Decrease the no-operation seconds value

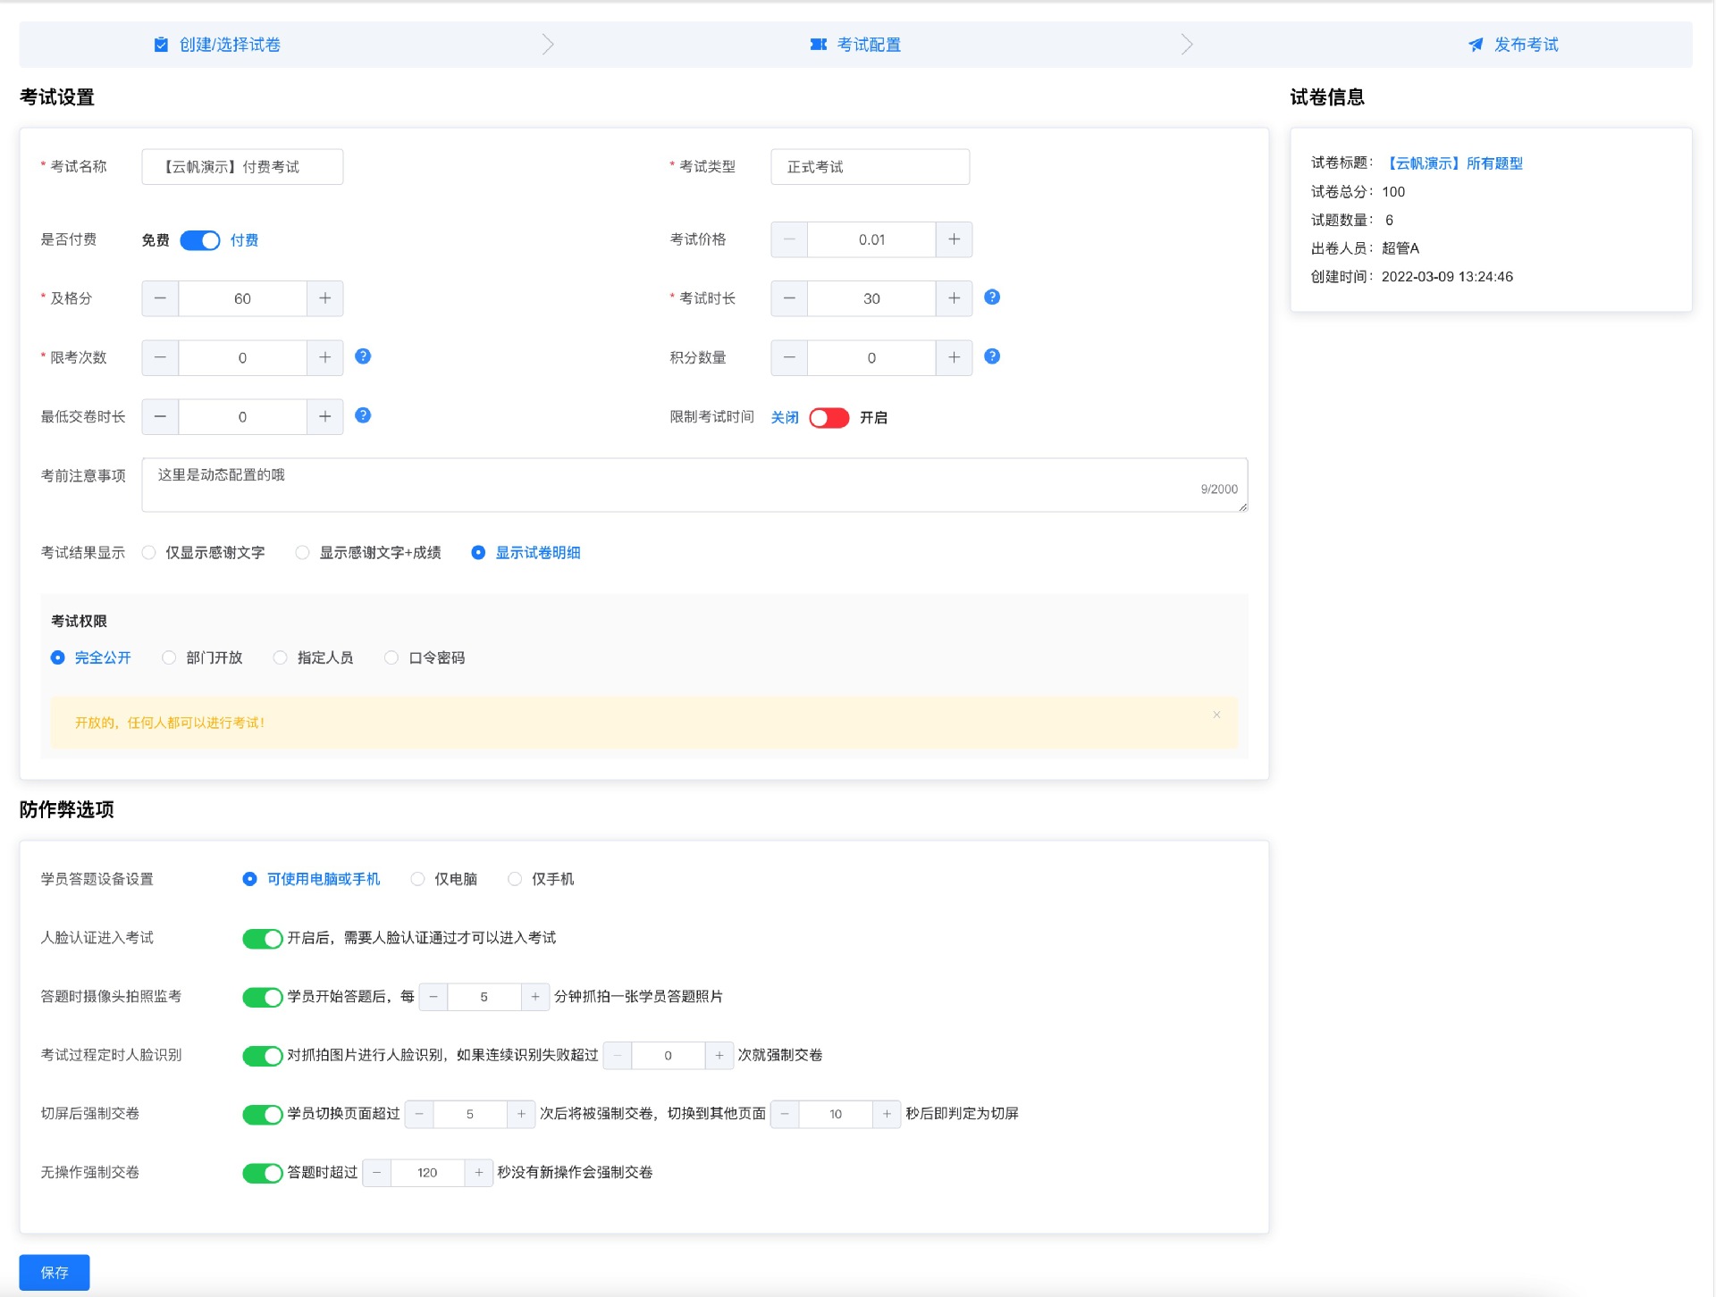[376, 1173]
